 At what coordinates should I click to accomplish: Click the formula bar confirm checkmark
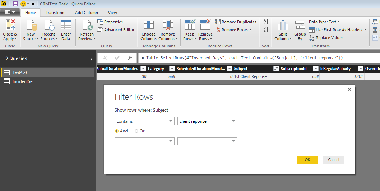point(117,58)
